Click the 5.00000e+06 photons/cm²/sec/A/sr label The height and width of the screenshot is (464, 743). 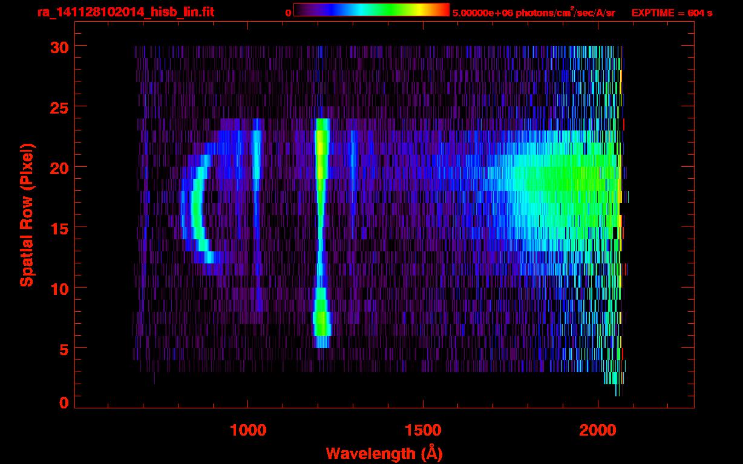point(534,12)
